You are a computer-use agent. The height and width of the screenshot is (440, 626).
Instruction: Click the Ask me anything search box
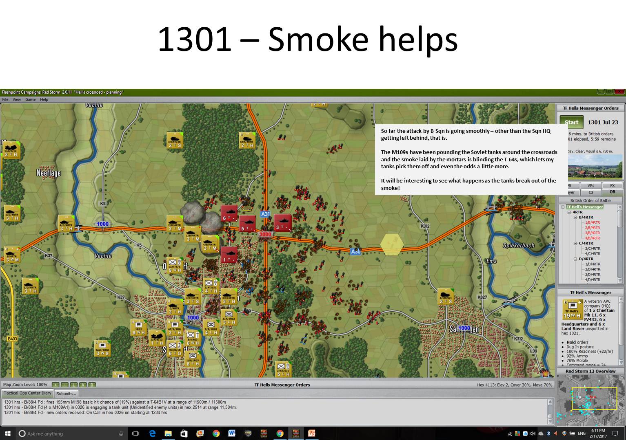click(72, 433)
